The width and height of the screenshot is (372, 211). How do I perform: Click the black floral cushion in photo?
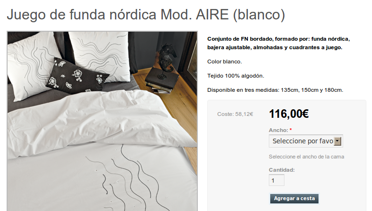click(77, 76)
